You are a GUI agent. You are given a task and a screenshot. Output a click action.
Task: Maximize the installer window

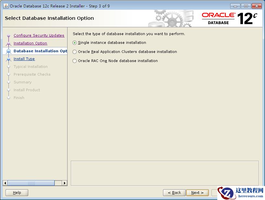pos(246,6)
